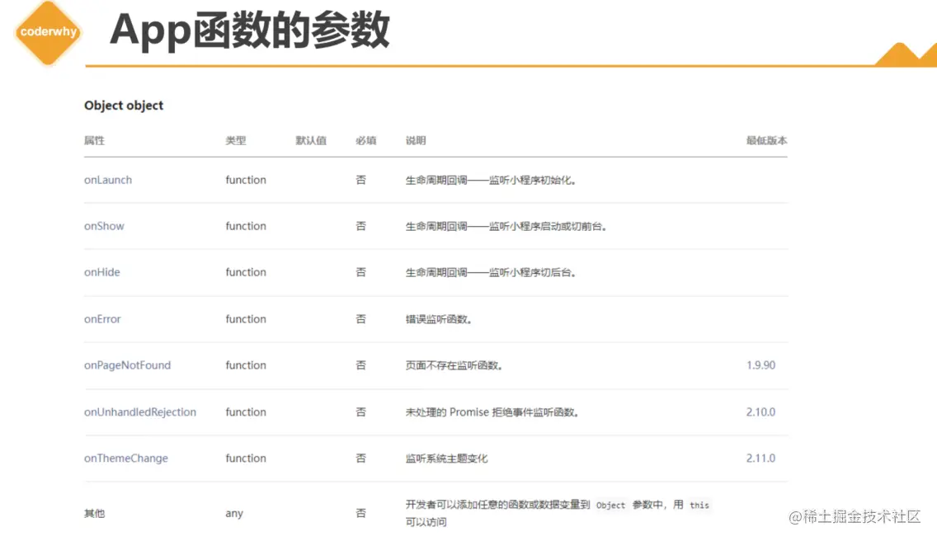The height and width of the screenshot is (541, 937).
Task: Click the '说明' column header
Action: pyautogui.click(x=416, y=140)
